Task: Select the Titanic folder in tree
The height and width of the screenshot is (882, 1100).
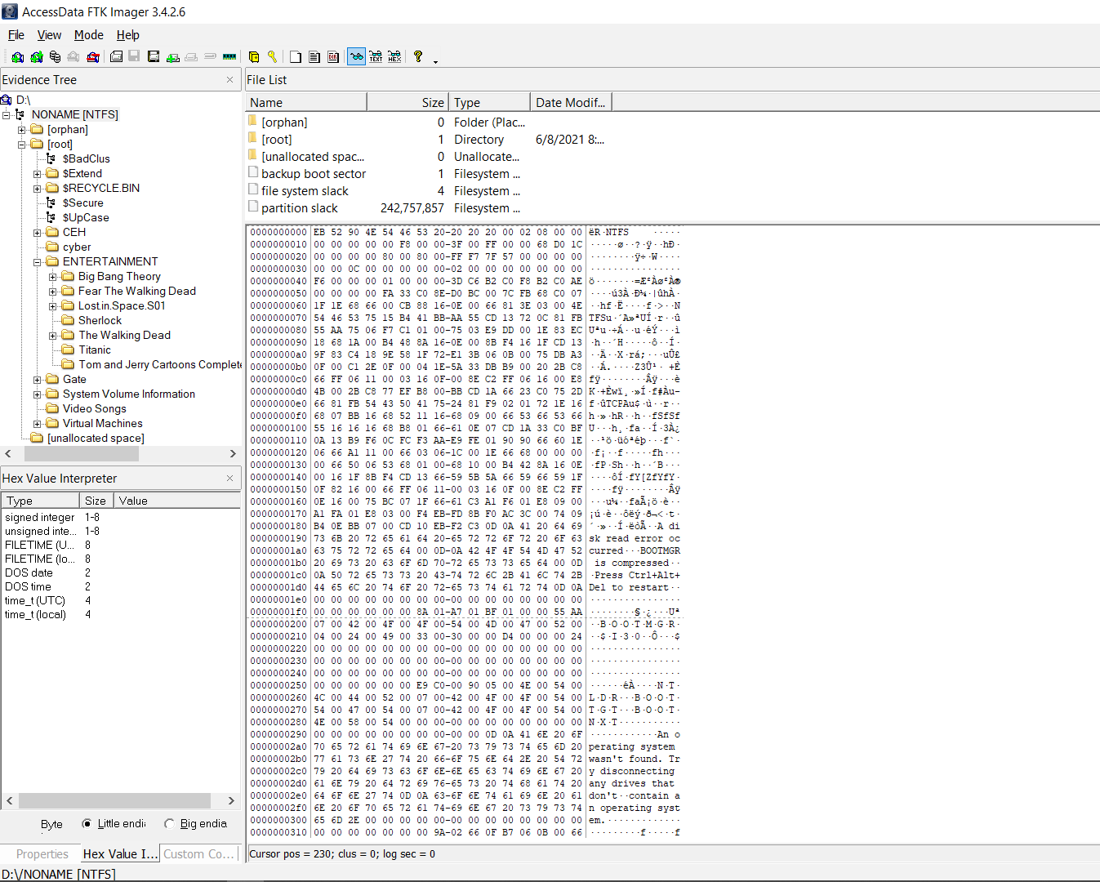Action: (x=95, y=350)
